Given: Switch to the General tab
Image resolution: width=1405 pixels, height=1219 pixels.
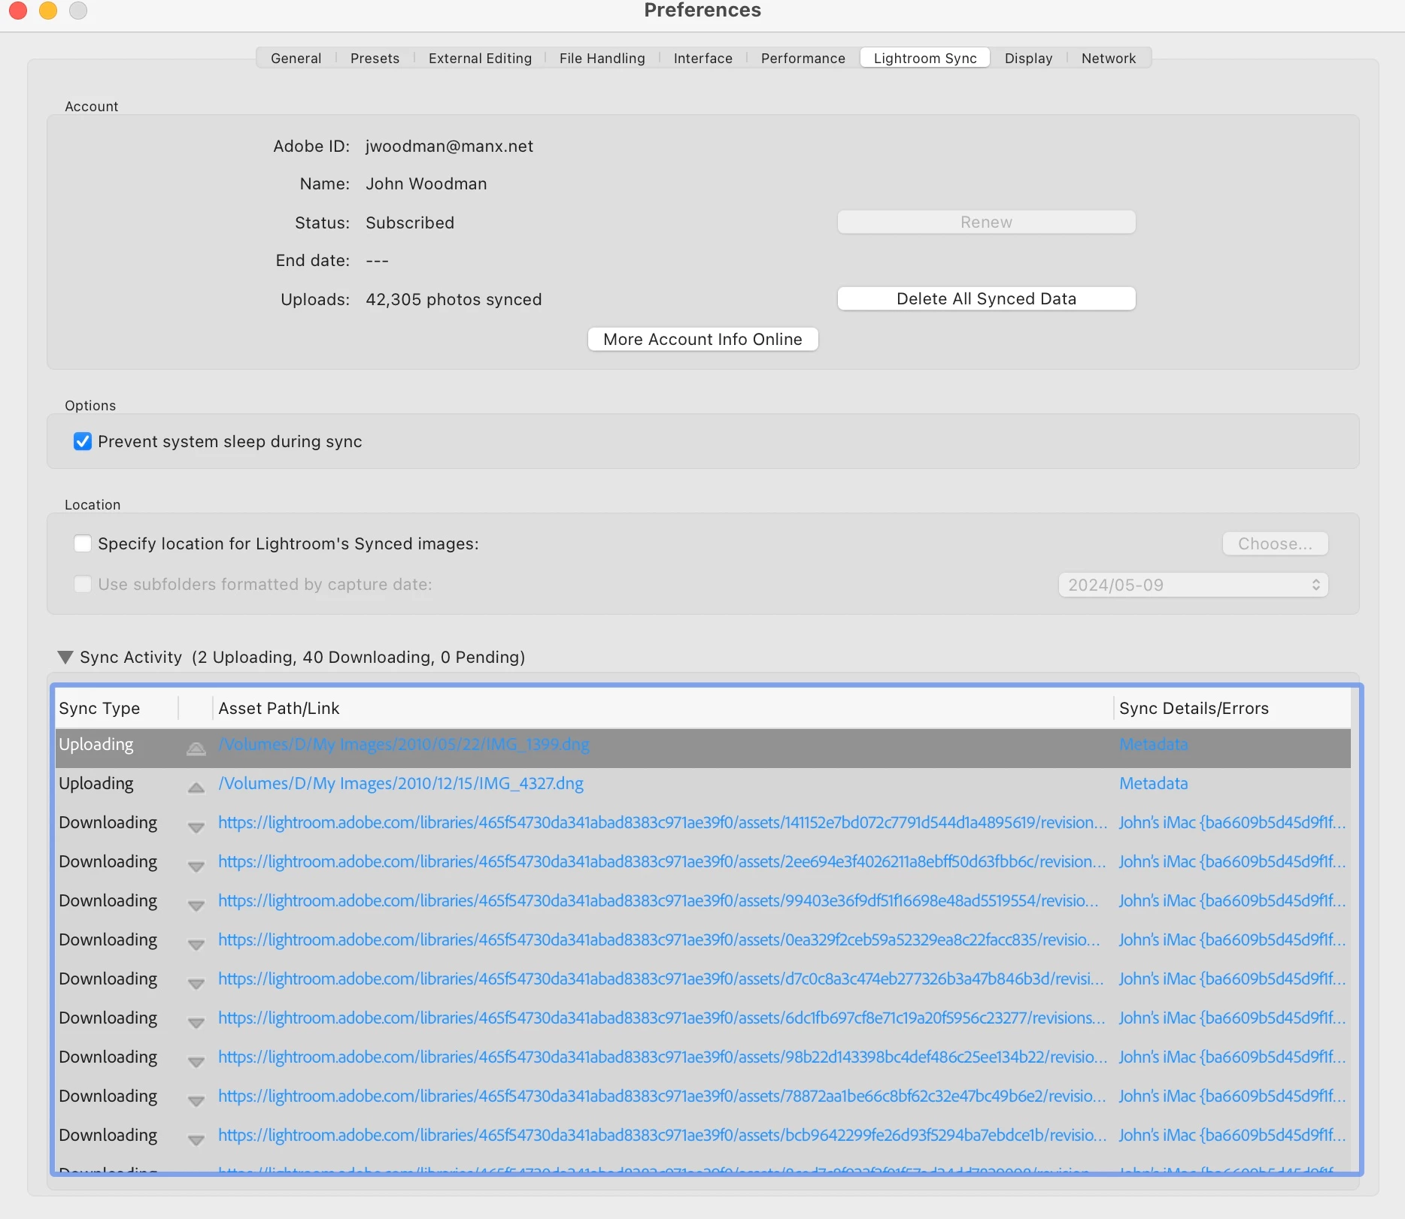Looking at the screenshot, I should tap(296, 58).
